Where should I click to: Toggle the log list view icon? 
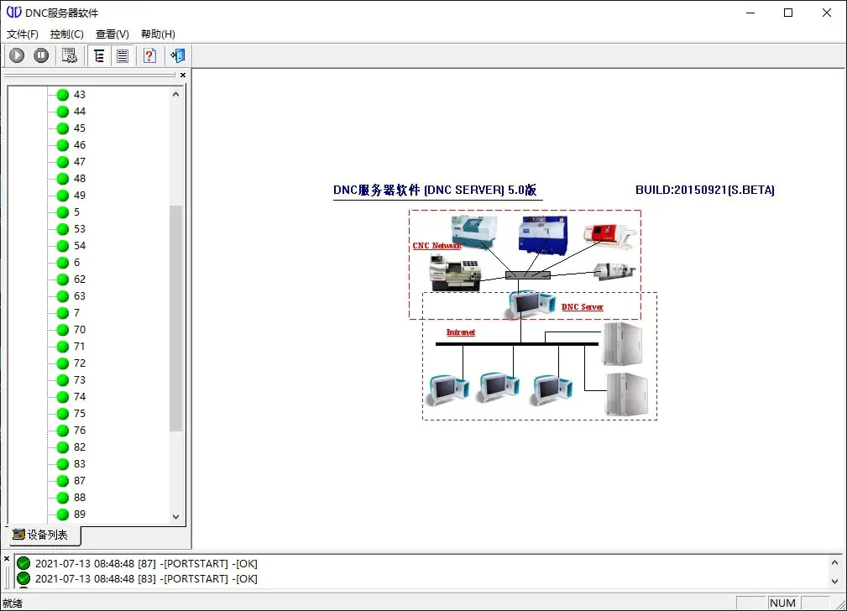[x=123, y=55]
